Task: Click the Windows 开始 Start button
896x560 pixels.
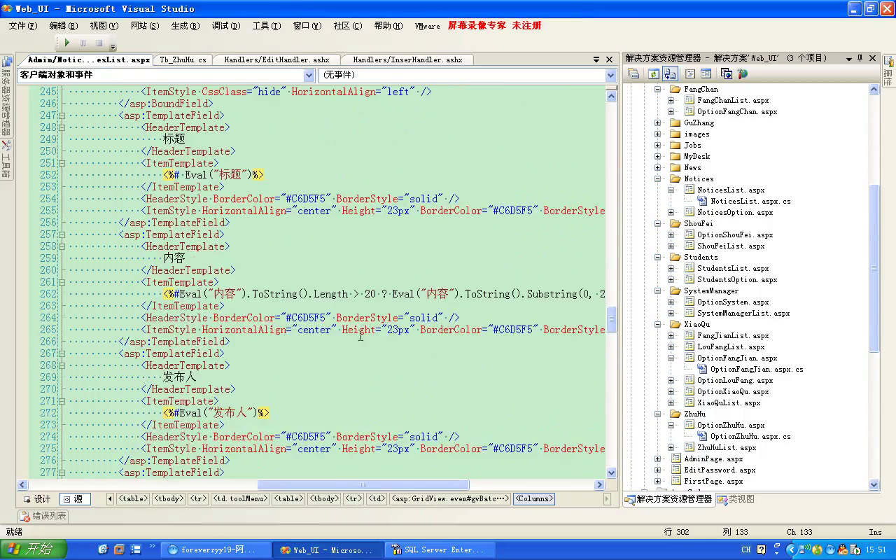Action: [x=34, y=549]
